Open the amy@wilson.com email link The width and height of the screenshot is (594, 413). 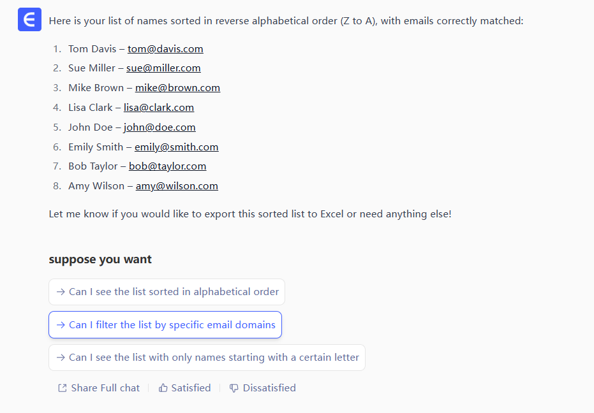177,186
